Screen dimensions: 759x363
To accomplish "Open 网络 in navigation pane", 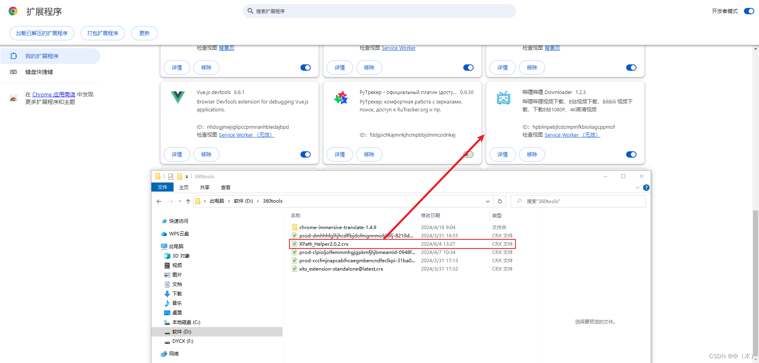I will coord(170,354).
